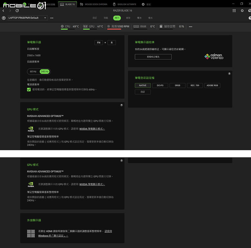The width and height of the screenshot is (251, 248).
Task: Open the 電池 battery sub-tab
Action: click(x=139, y=18)
